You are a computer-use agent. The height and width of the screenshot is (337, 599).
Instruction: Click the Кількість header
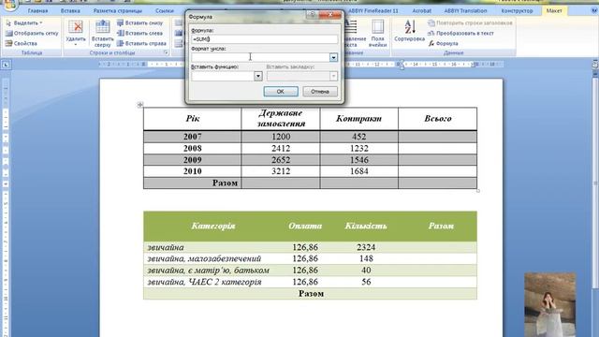[366, 227]
